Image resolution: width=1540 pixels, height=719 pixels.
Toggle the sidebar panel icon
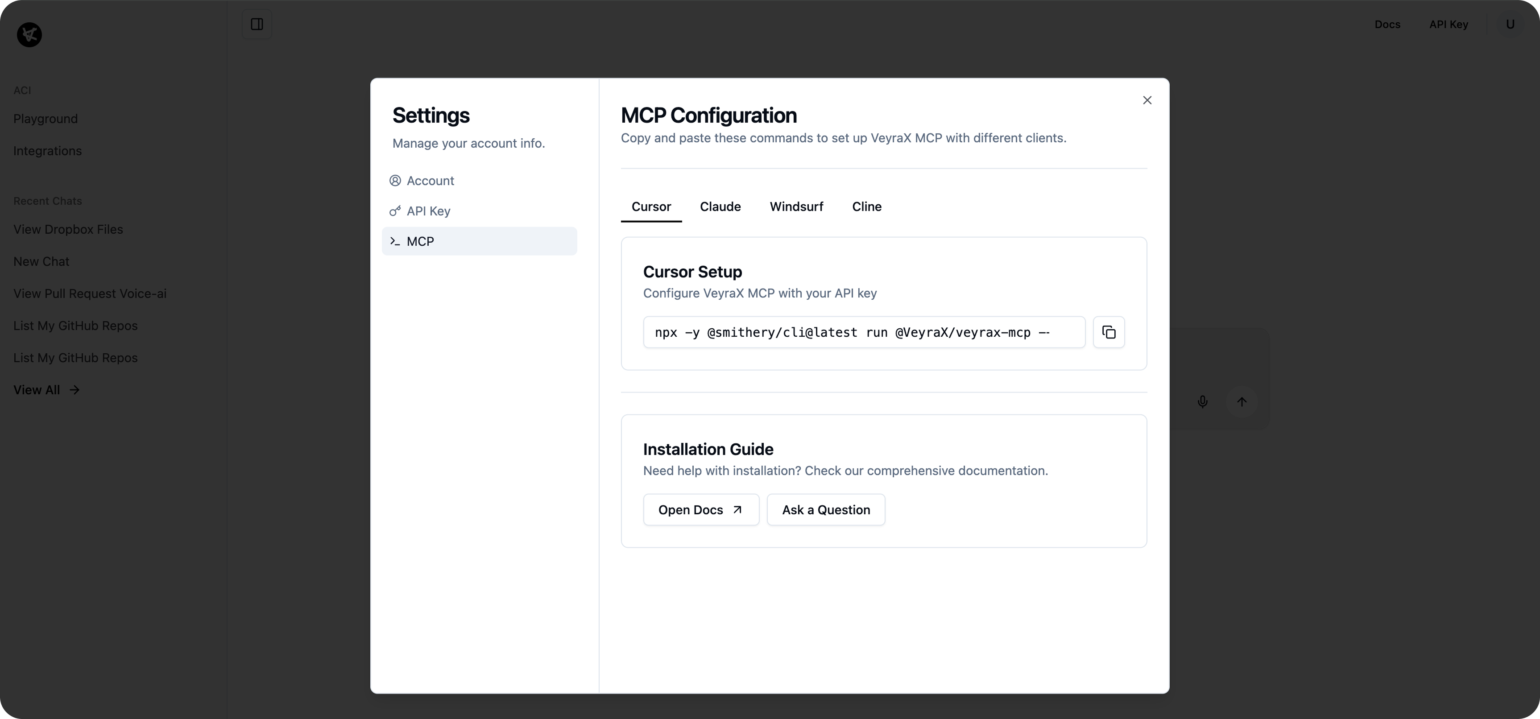(257, 24)
